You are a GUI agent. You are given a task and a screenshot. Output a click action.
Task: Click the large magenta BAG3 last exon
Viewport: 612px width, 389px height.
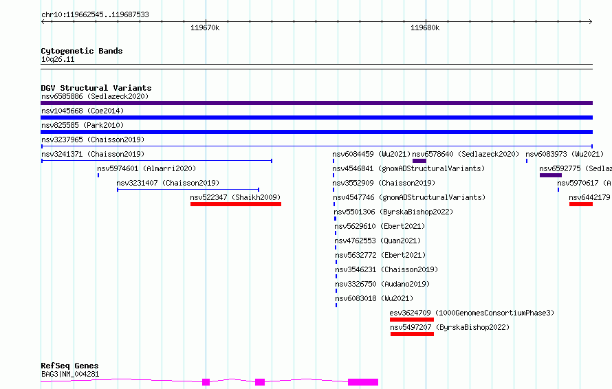click(363, 382)
